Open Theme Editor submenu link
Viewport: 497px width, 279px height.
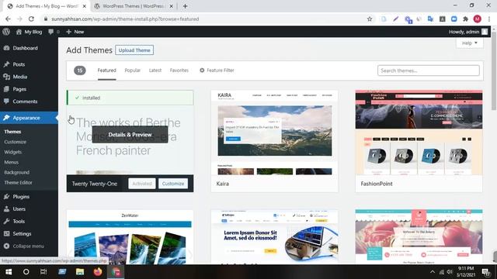(x=18, y=182)
